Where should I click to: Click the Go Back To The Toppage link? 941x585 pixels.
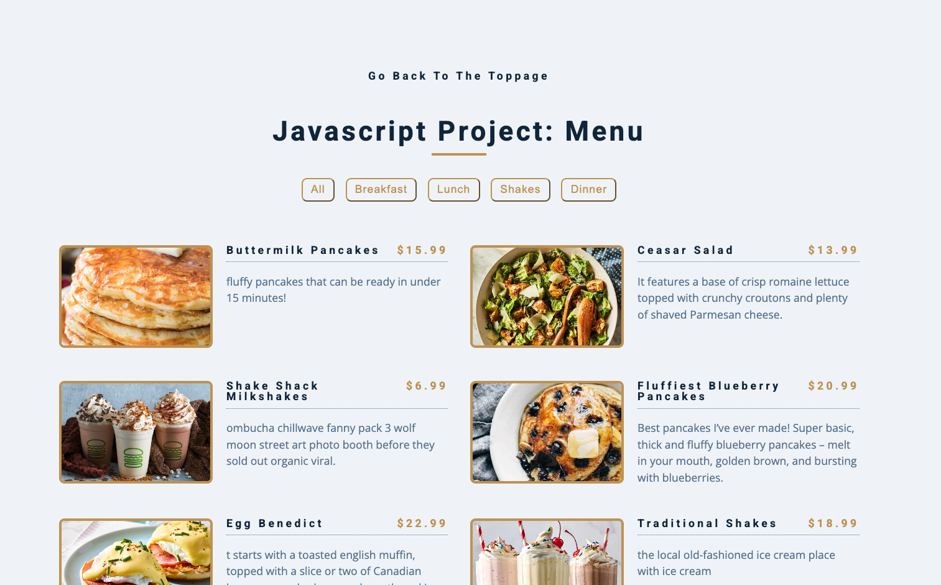point(458,76)
